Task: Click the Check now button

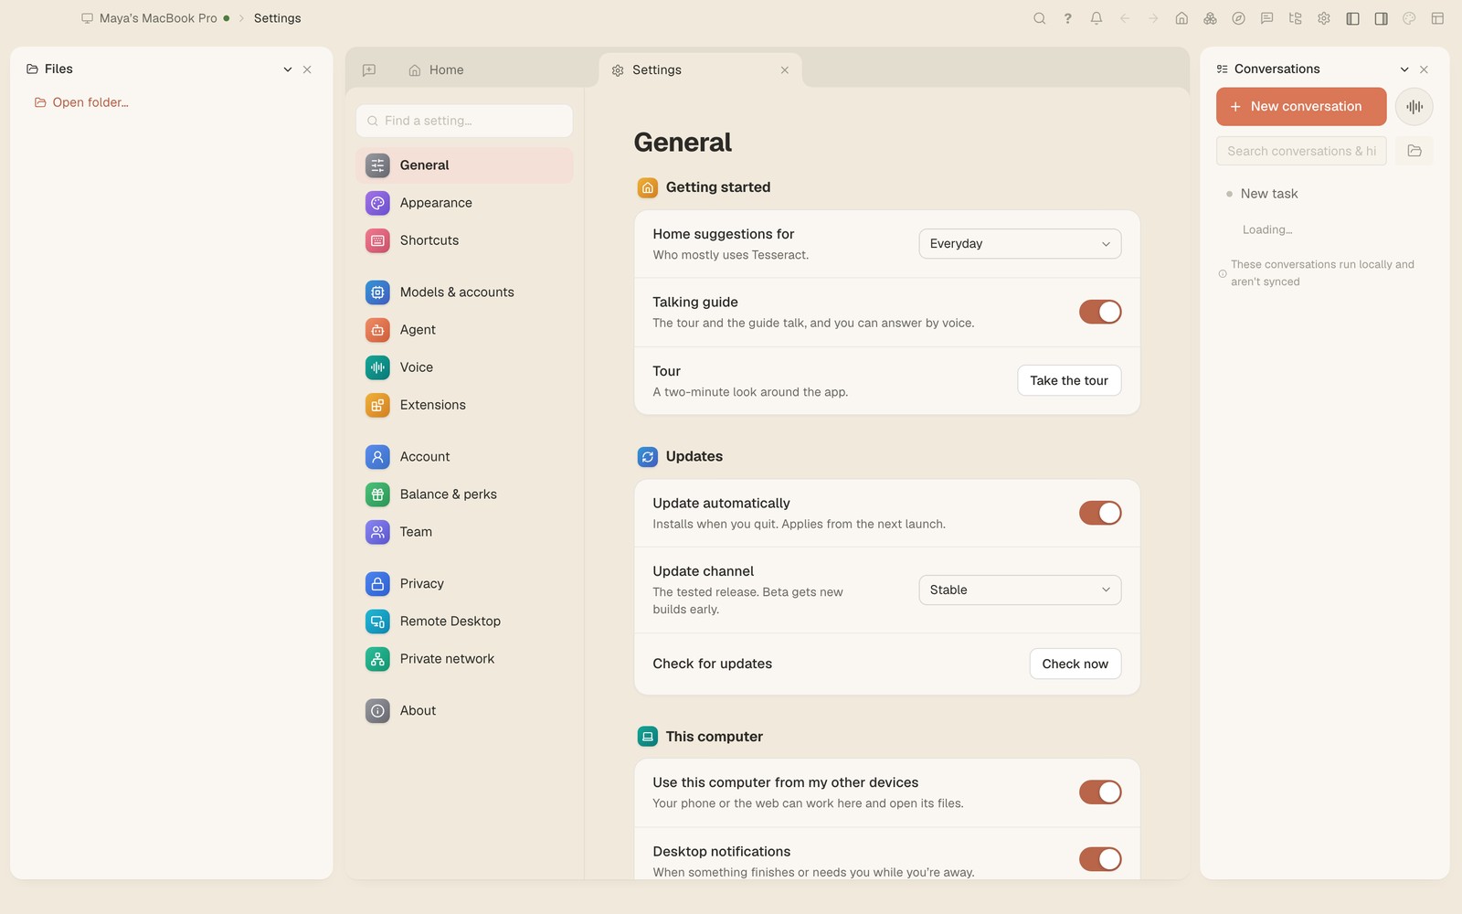Action: pos(1075,664)
